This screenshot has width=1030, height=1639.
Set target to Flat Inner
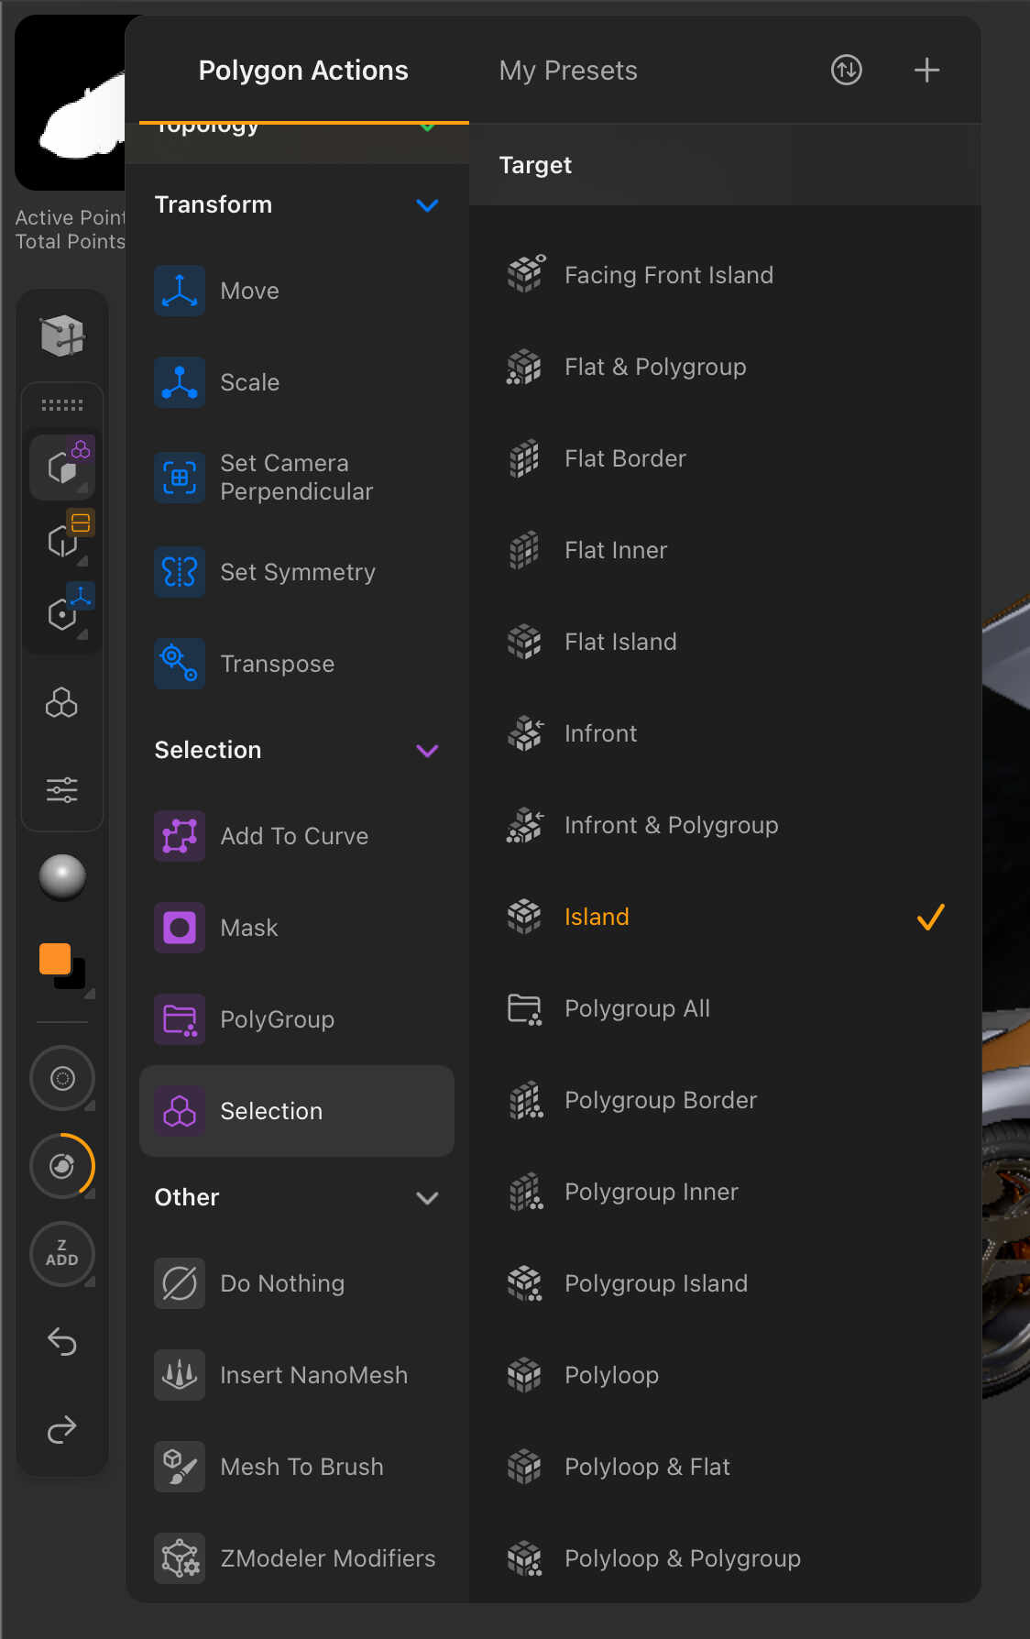725,550
